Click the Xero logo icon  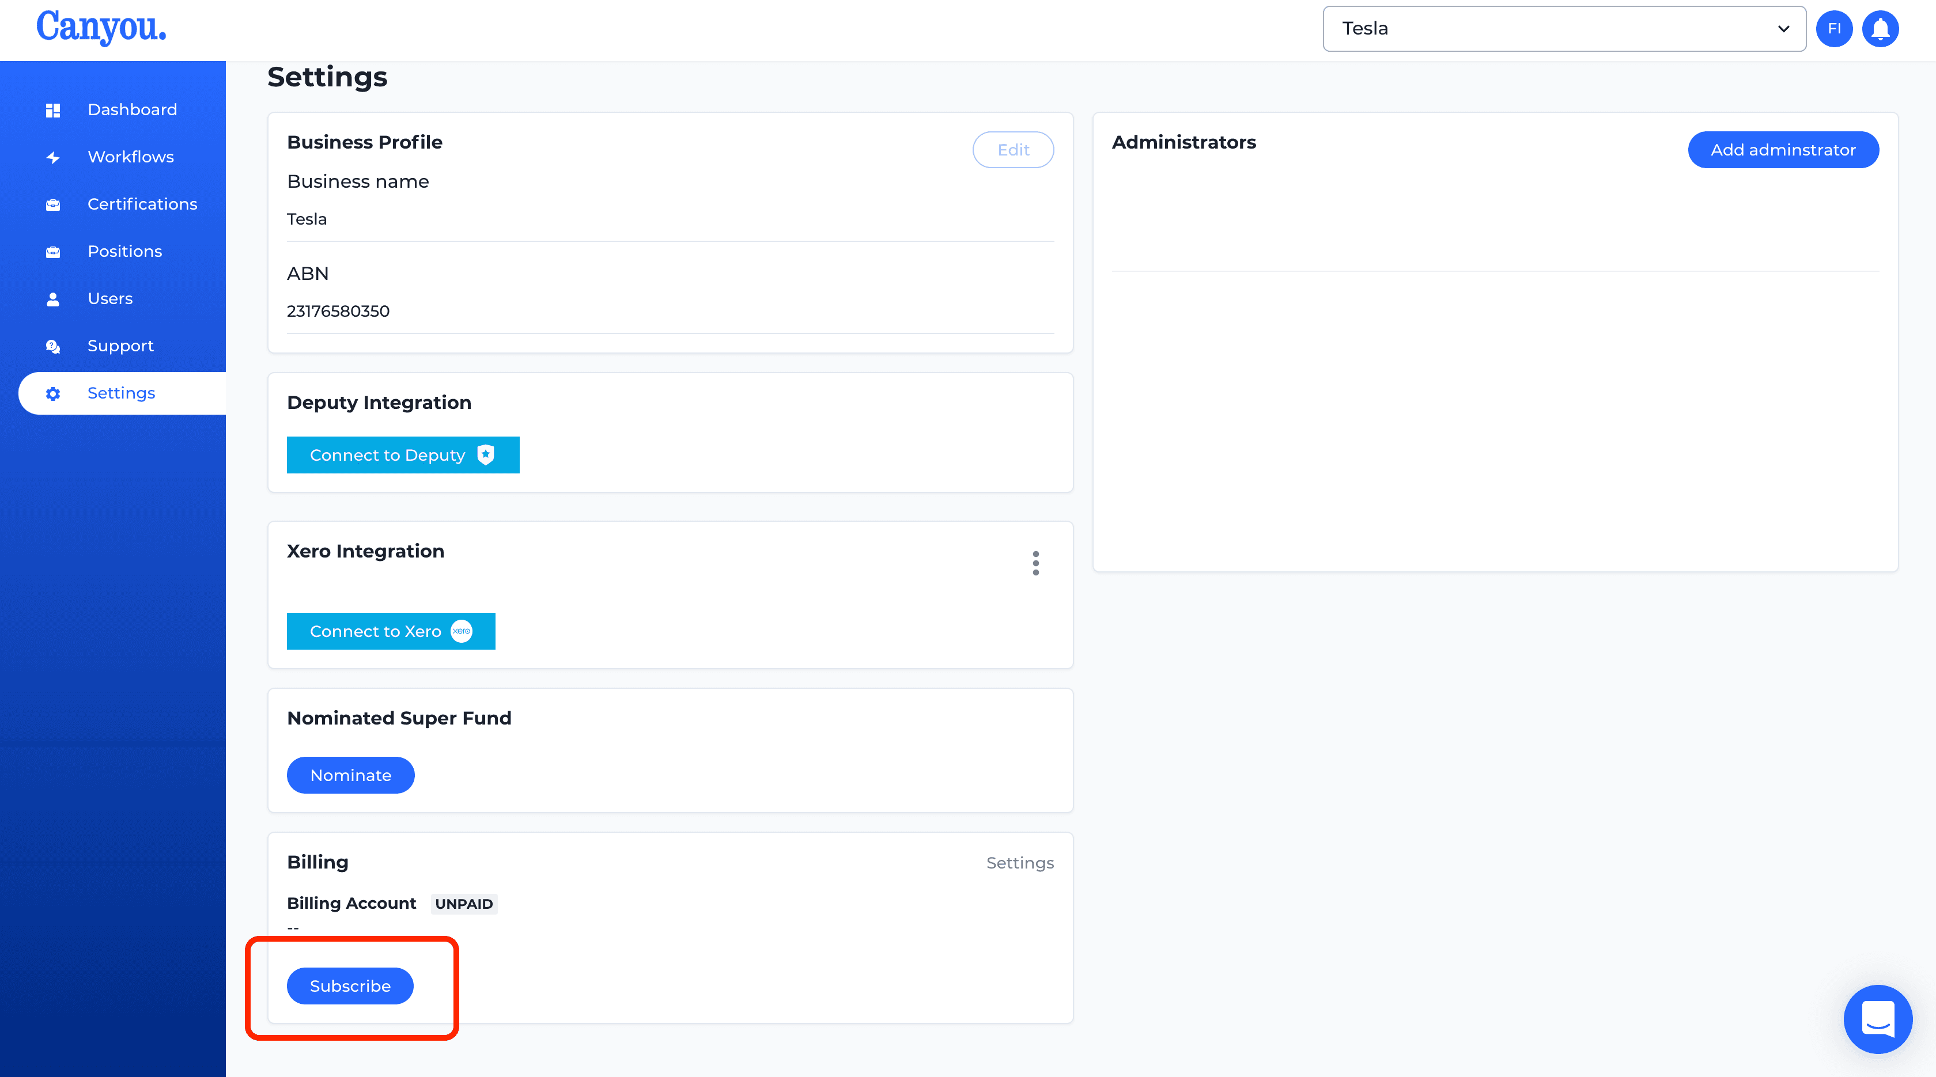pos(462,631)
